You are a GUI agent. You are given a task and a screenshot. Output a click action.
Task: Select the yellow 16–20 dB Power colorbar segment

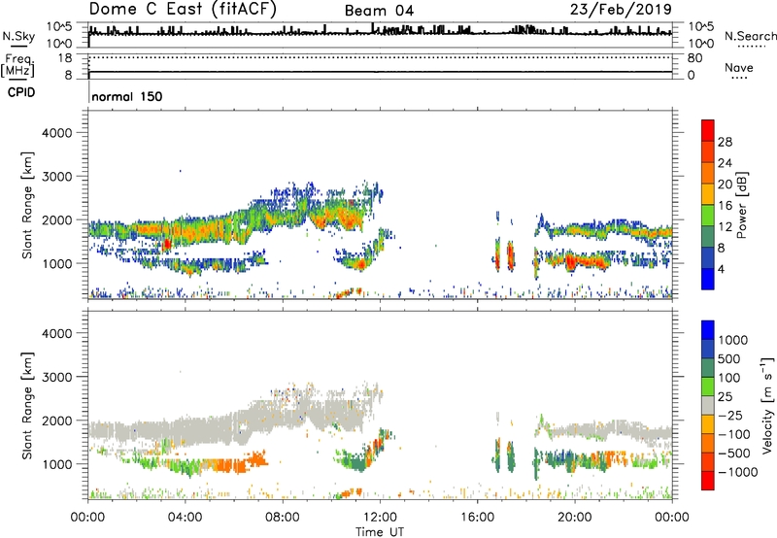point(708,194)
